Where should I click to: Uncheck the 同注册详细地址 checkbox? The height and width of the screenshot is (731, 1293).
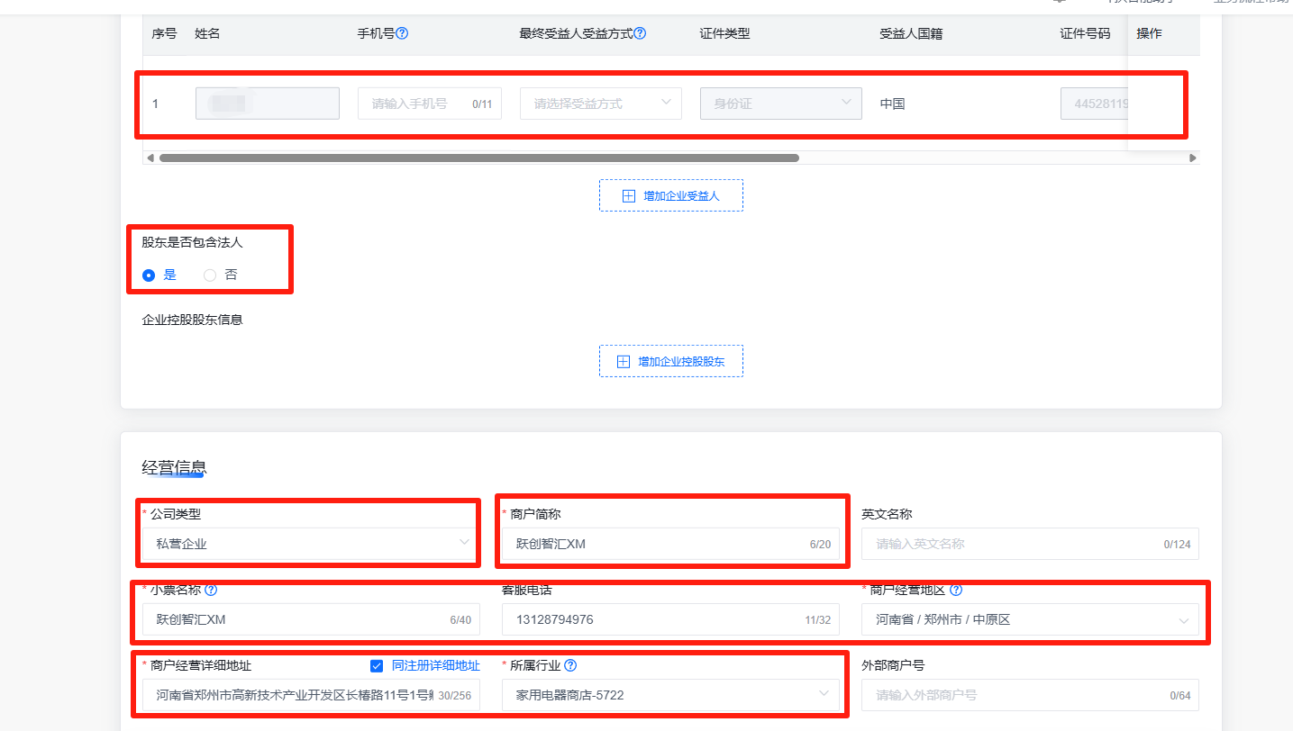point(377,666)
